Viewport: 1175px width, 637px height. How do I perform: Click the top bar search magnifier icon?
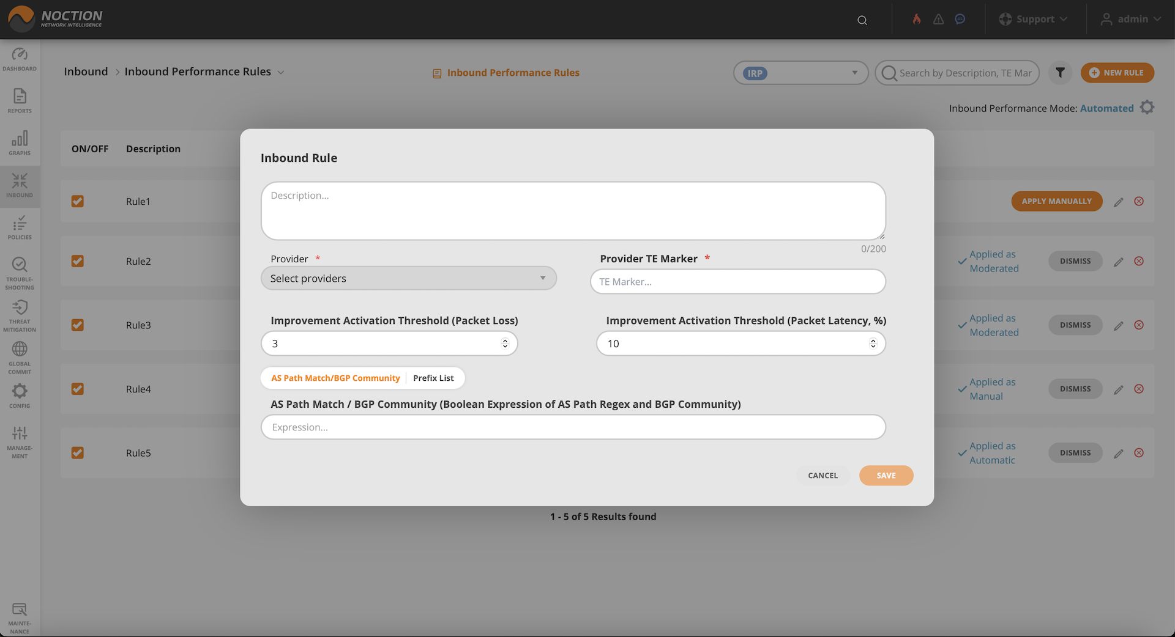pos(862,20)
